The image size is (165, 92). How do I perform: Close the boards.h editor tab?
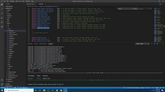45,4
